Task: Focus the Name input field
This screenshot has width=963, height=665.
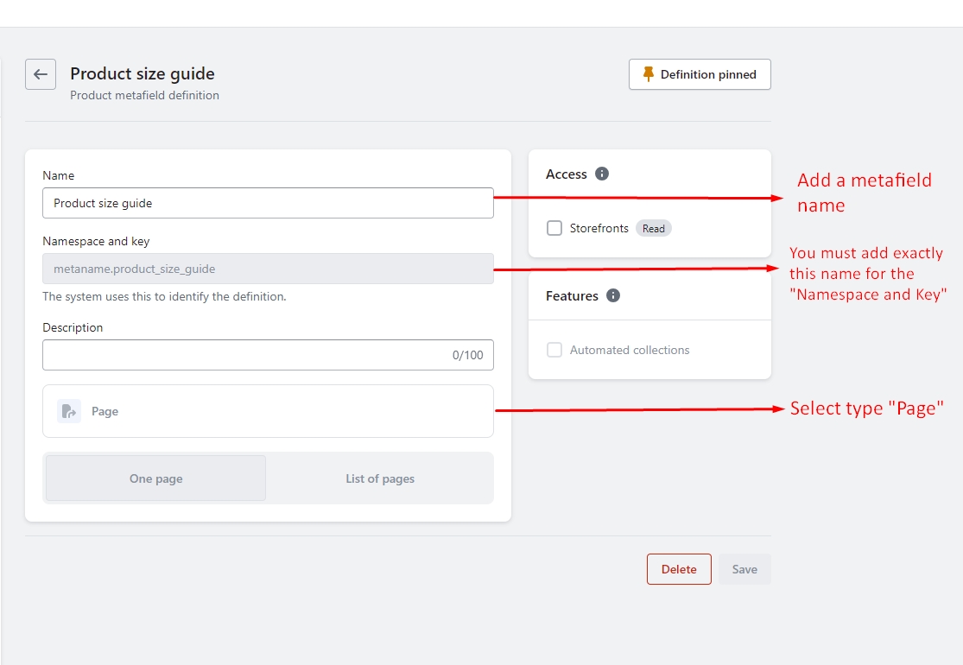Action: click(268, 203)
